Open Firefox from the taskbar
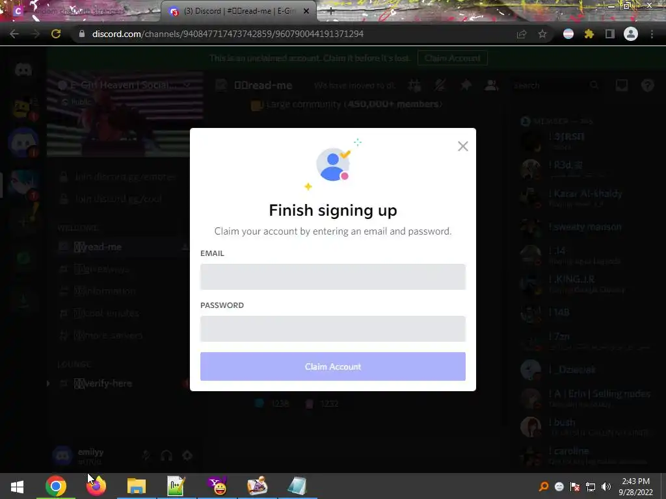 [96, 486]
